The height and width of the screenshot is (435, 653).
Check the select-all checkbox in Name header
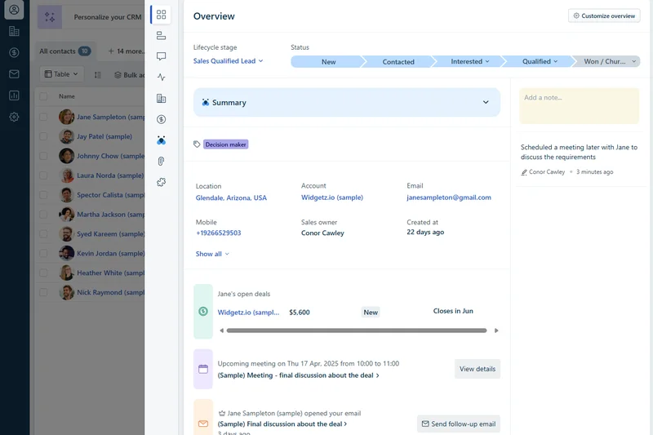point(43,96)
